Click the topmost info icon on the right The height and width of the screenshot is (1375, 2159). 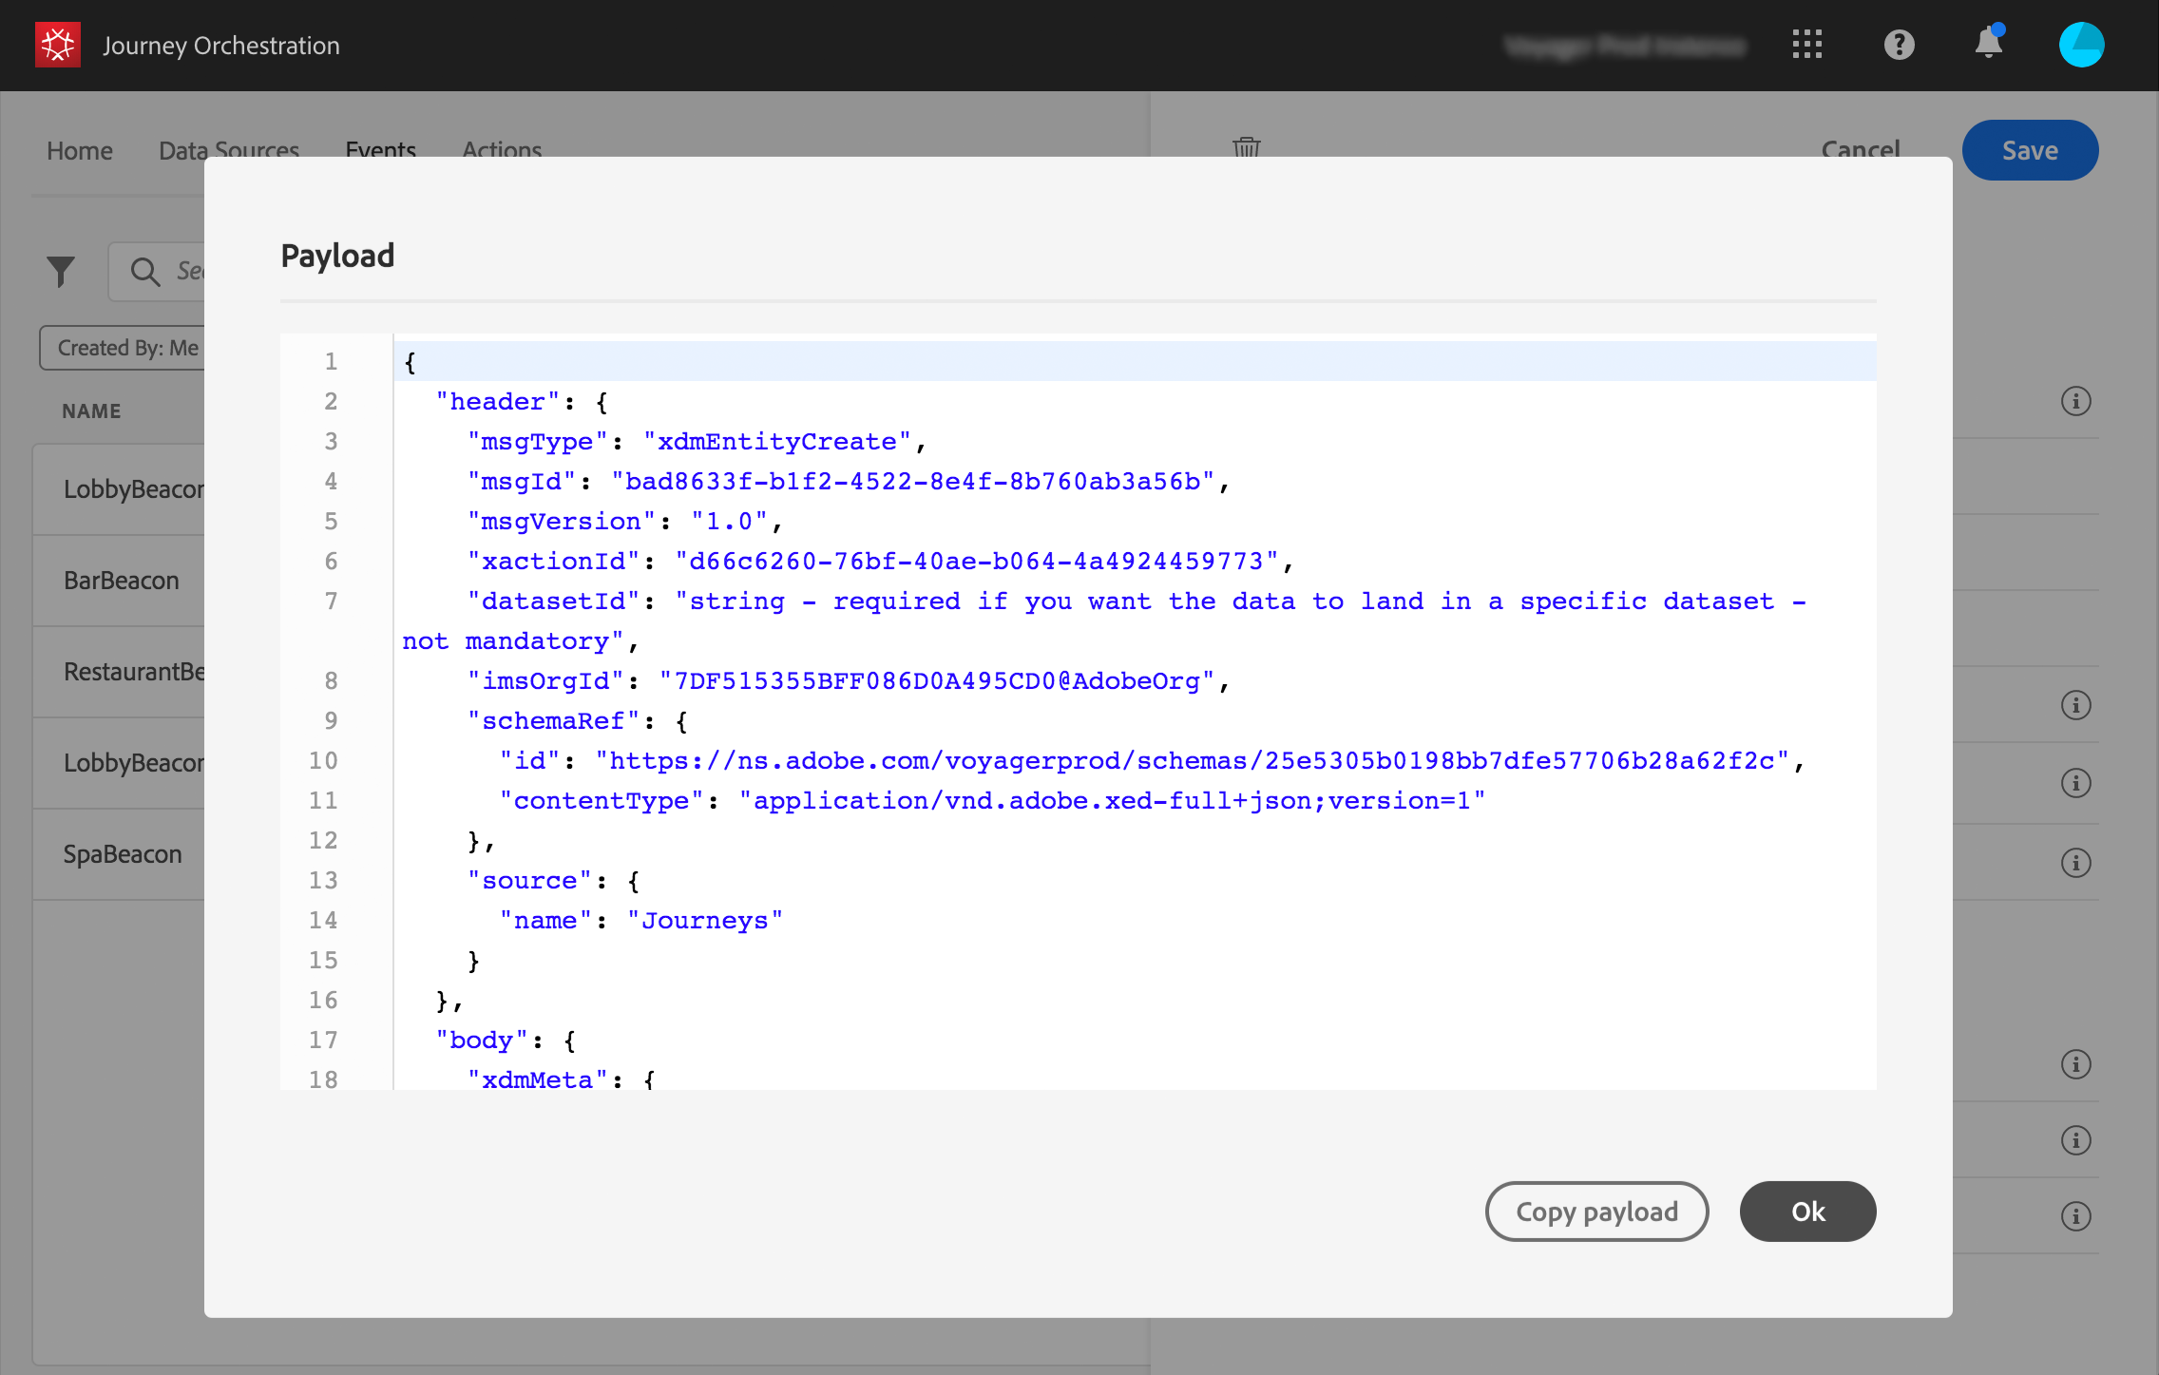[2075, 401]
